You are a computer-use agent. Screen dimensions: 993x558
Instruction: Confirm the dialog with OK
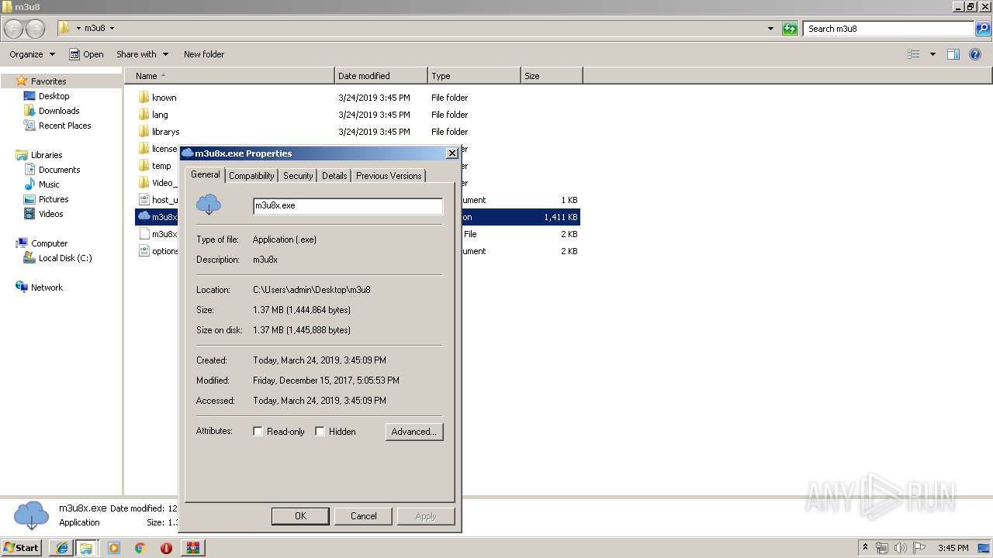tap(300, 516)
